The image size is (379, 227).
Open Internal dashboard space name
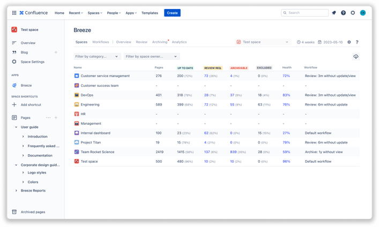pyautogui.click(x=95, y=133)
